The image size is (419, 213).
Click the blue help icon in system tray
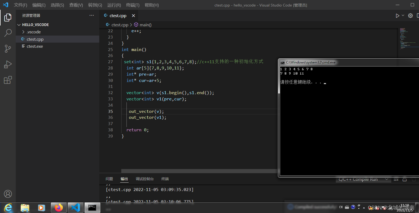pyautogui.click(x=353, y=207)
